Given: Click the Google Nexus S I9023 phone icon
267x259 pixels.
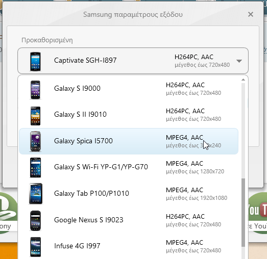Looking at the screenshot, I should point(35,221).
